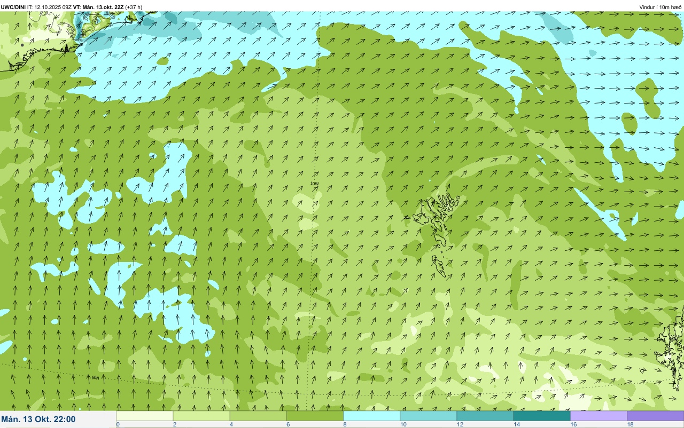Screen dimensions: 684x428
Task: Click the '60N' latitude label on map
Action: (x=95, y=377)
